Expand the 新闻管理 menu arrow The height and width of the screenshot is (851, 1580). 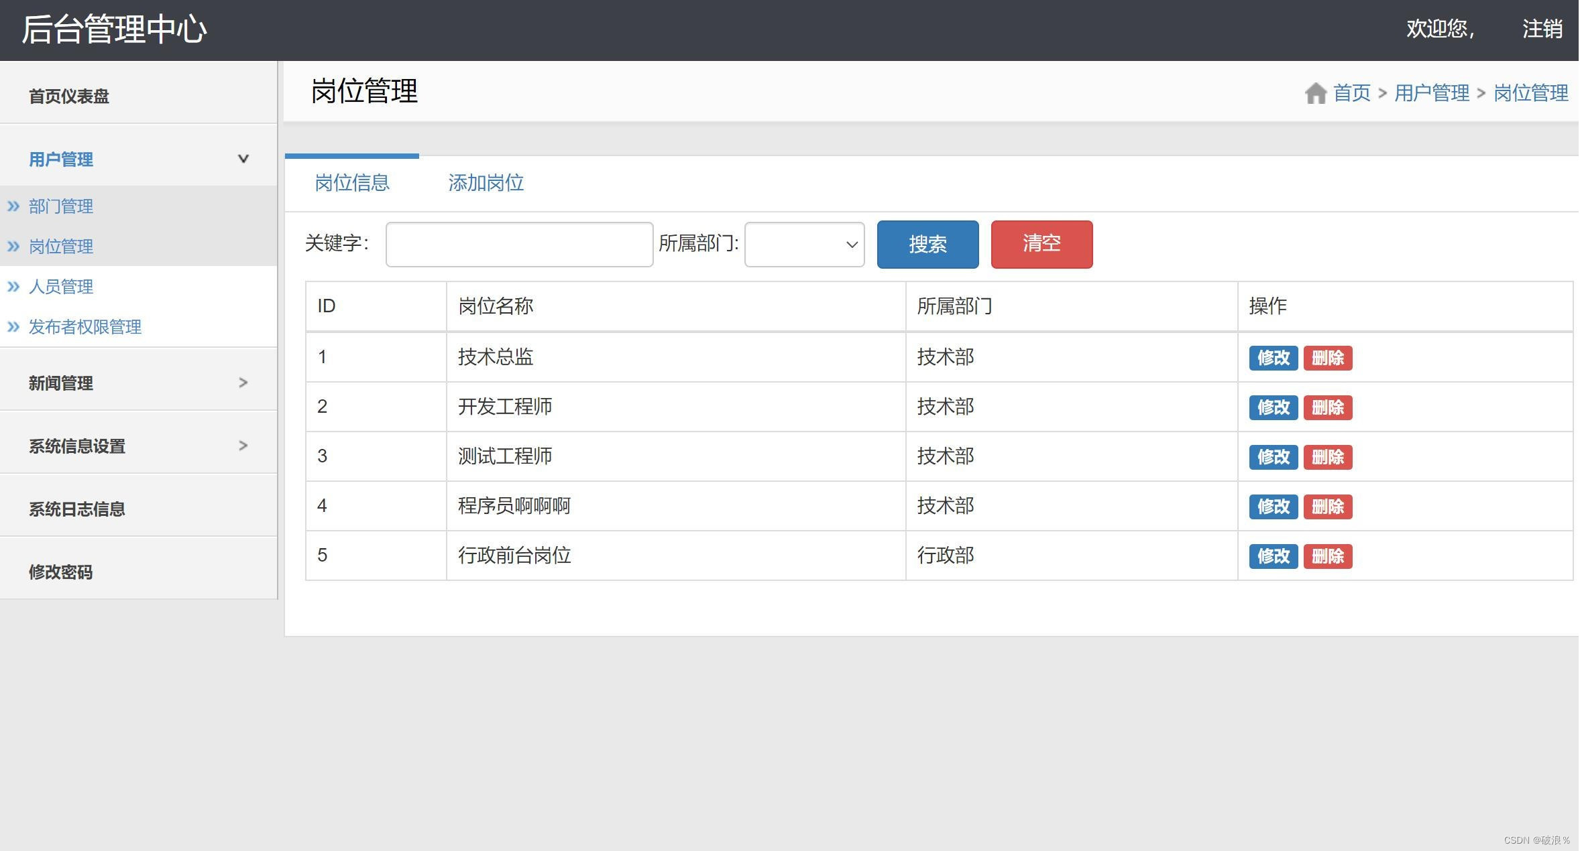tap(243, 383)
